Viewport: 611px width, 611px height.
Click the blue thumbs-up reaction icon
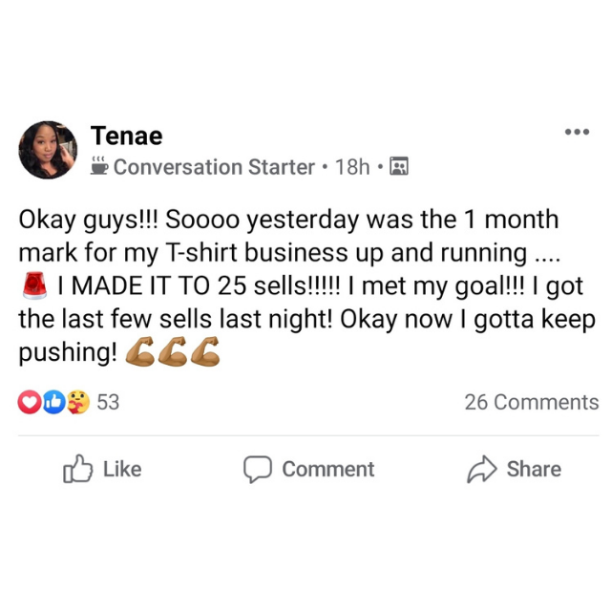53,402
